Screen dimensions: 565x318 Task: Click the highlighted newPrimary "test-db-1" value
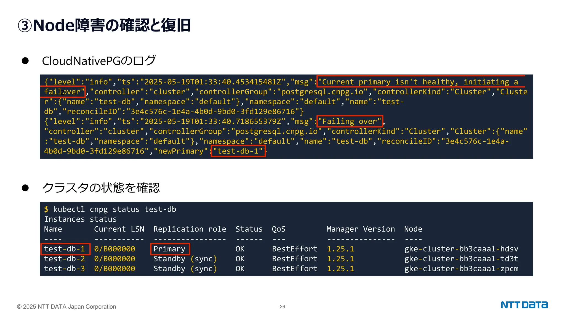pyautogui.click(x=238, y=151)
